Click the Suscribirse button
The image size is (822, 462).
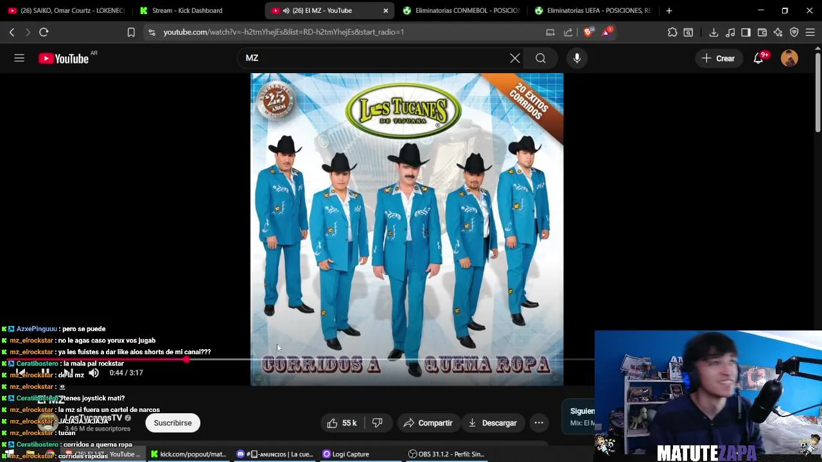pos(173,423)
